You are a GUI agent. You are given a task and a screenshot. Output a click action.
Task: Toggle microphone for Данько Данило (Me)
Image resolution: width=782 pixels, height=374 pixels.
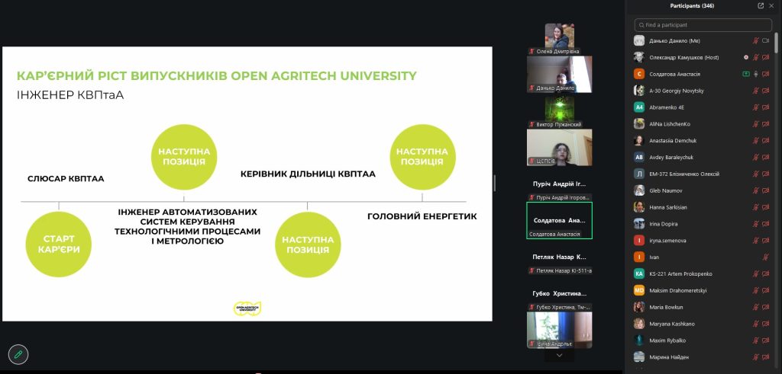[756, 41]
